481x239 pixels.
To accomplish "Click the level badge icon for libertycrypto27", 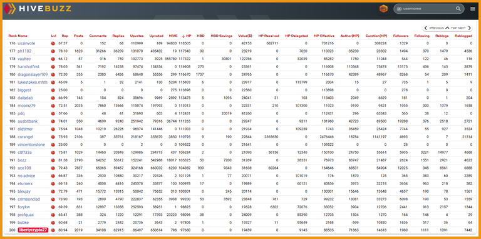I will click(x=53, y=230).
